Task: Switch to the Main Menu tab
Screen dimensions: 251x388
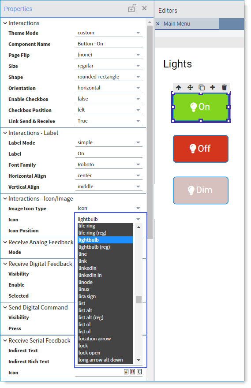Action: [x=177, y=24]
